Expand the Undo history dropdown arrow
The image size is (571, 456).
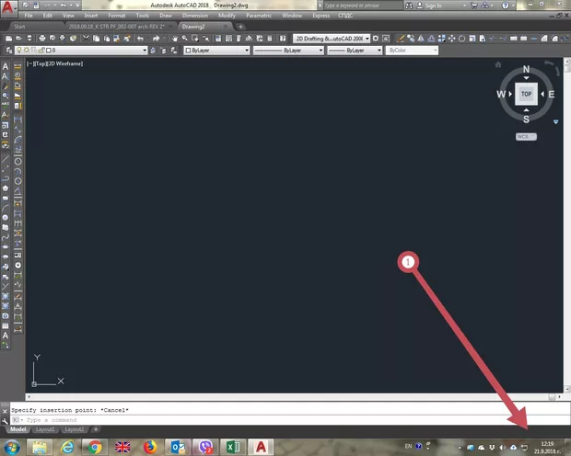[x=148, y=39]
